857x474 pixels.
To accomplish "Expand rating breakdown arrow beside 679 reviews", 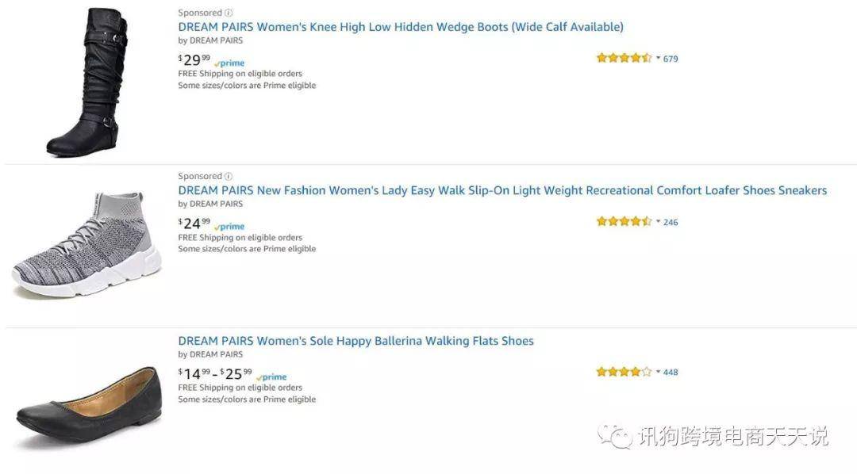I will [x=658, y=57].
